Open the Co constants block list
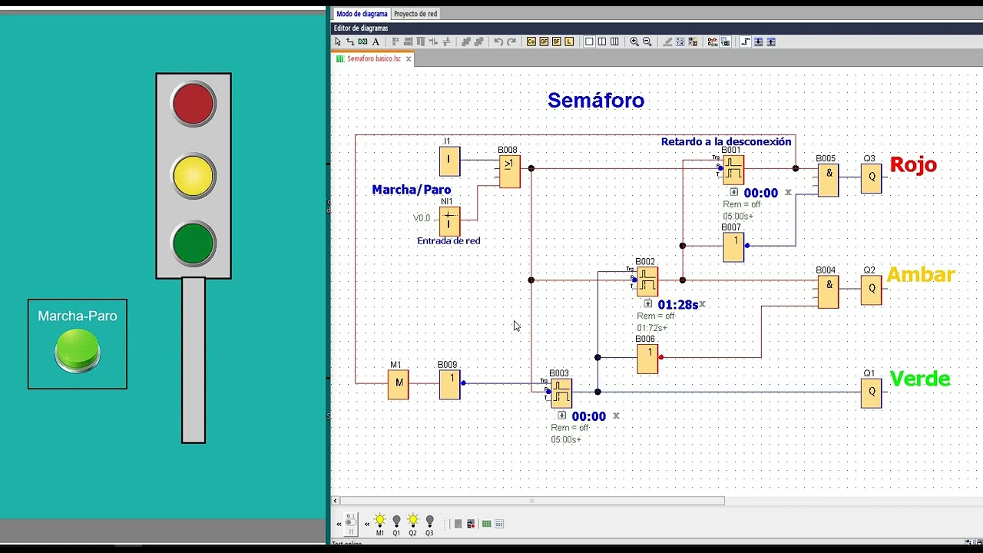Screen dimensions: 983x553 click(531, 41)
